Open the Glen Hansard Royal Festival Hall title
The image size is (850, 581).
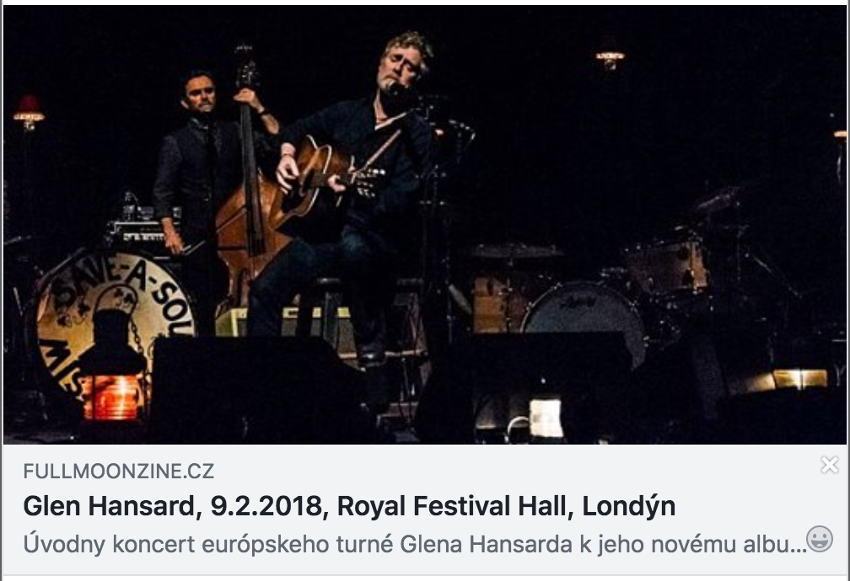(349, 506)
